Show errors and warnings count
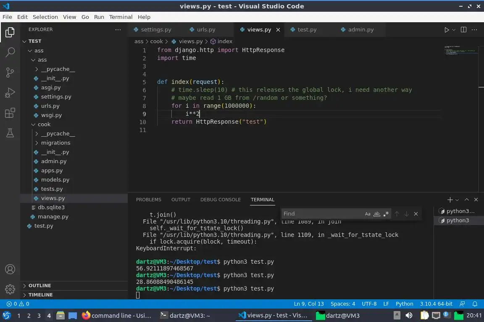The width and height of the screenshot is (484, 322). coord(18,304)
